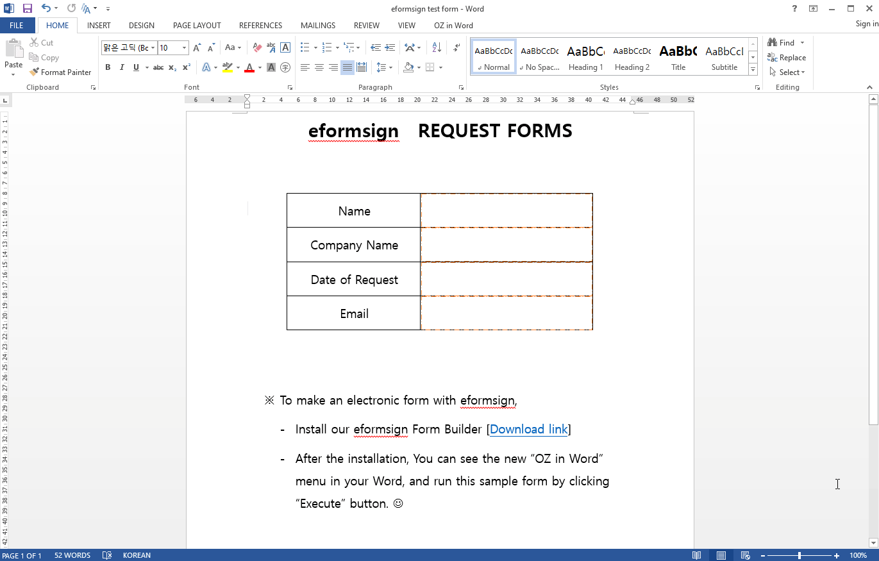
Task: Apply character shading
Action: click(x=271, y=67)
